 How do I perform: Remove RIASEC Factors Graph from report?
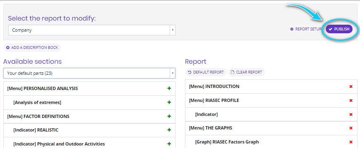(351, 142)
